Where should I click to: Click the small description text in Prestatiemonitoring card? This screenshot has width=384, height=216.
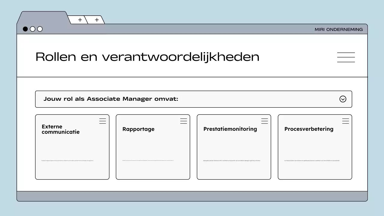[x=232, y=160]
